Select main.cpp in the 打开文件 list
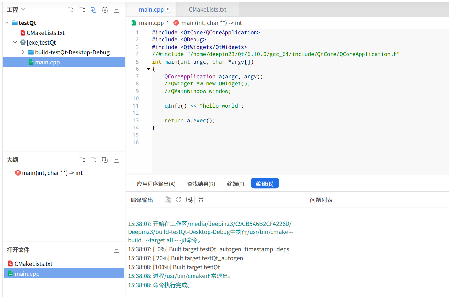 click(64, 273)
